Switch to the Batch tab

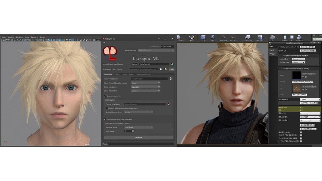117,74
